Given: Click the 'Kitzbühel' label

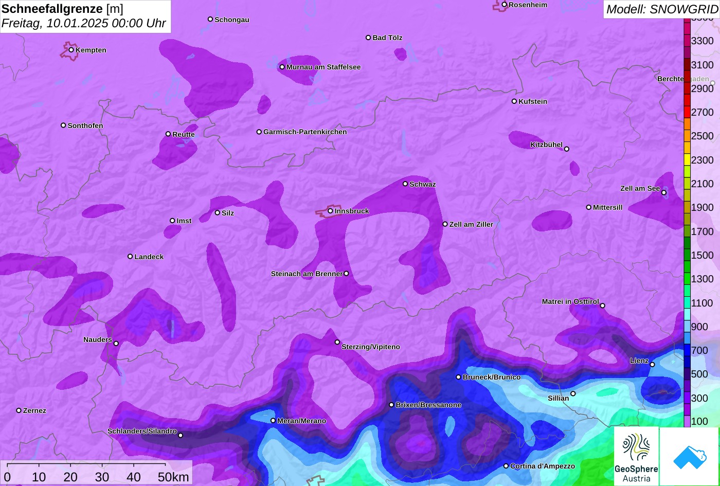Looking at the screenshot, I should (546, 145).
